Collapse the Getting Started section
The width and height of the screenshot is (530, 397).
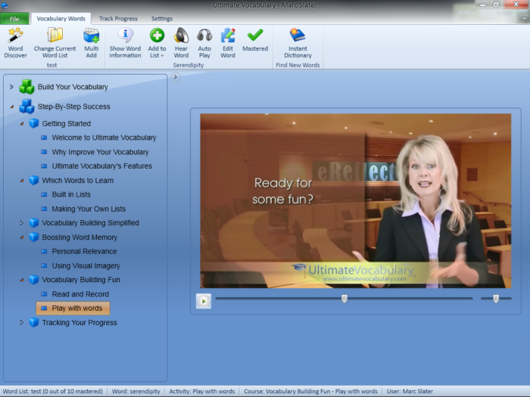point(22,124)
